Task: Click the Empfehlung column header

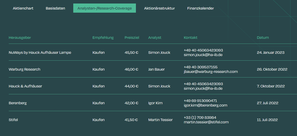Action: click(x=103, y=38)
